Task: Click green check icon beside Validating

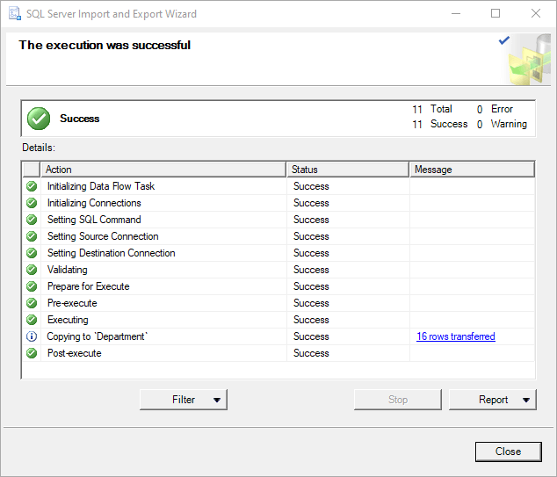Action: click(x=32, y=270)
